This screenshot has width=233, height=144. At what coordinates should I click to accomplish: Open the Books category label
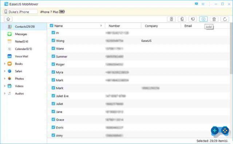[x=19, y=64]
